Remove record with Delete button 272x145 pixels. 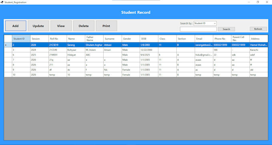click(84, 26)
